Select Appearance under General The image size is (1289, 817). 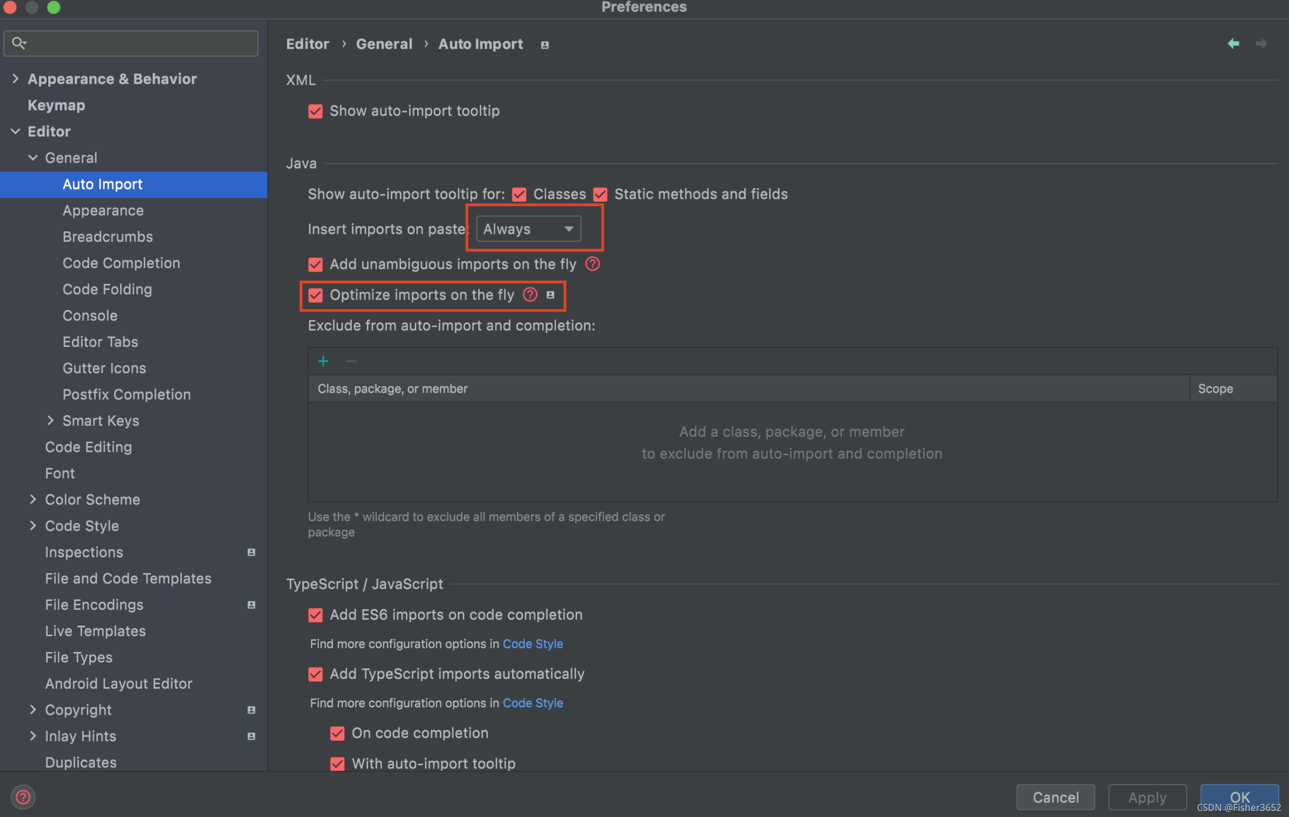pos(103,211)
